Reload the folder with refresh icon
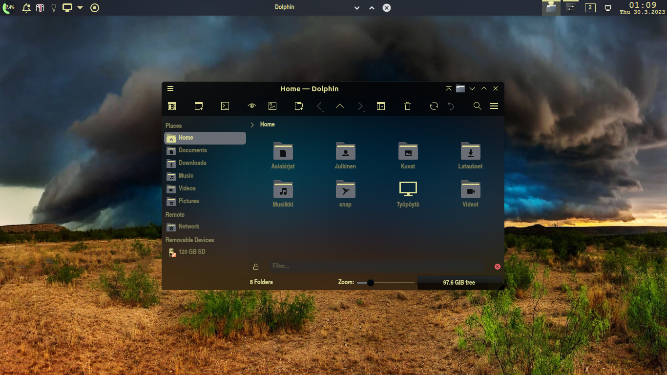 434,106
